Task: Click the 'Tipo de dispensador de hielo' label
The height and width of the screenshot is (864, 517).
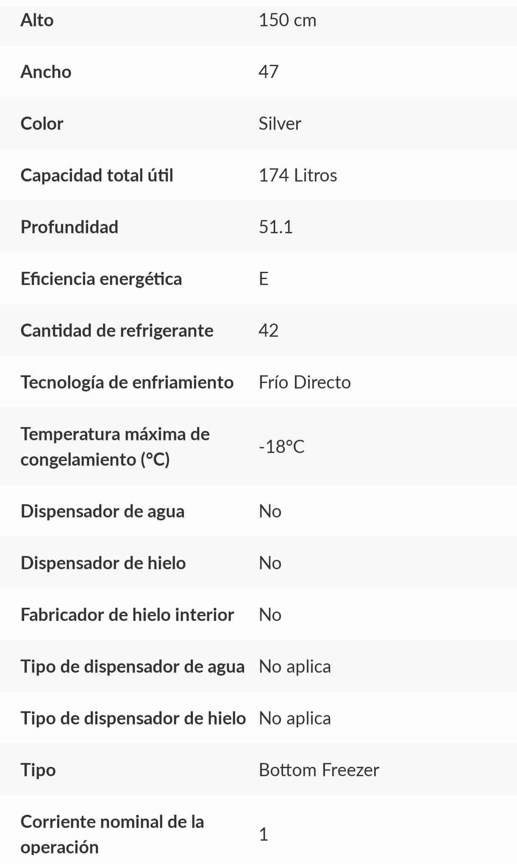Action: click(133, 719)
